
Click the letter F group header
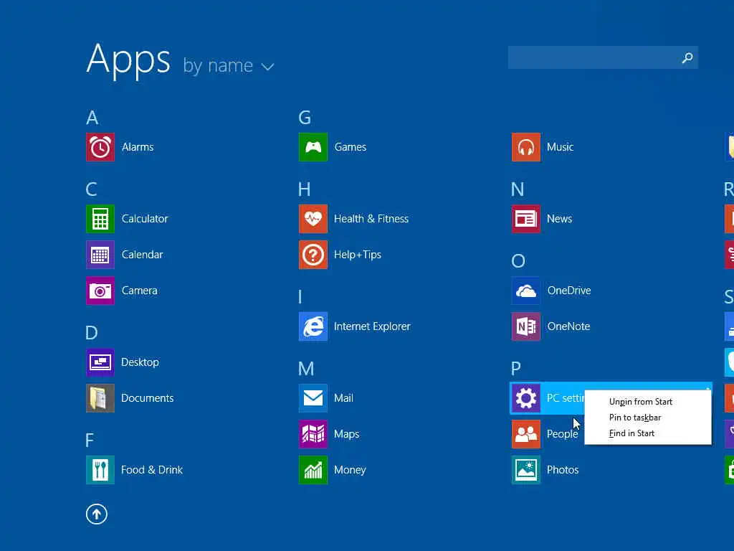click(x=90, y=441)
